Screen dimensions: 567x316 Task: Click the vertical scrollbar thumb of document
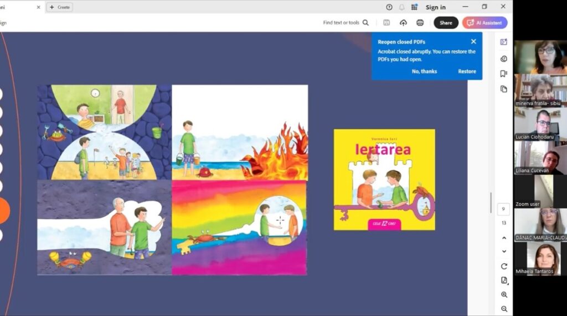[491, 202]
